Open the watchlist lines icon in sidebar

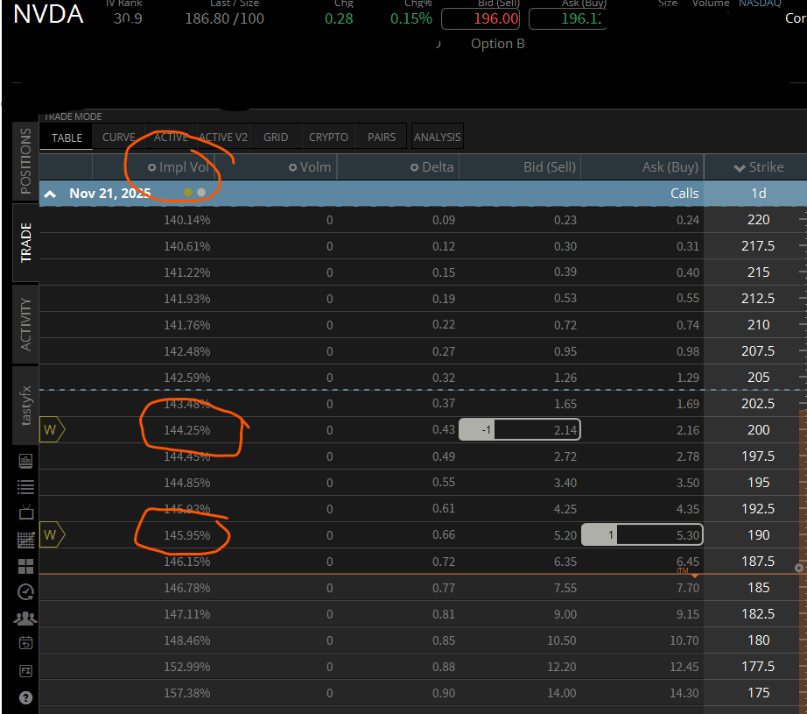25,487
